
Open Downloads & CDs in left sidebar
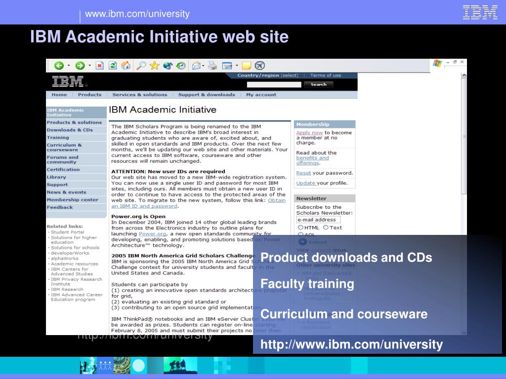(x=76, y=130)
